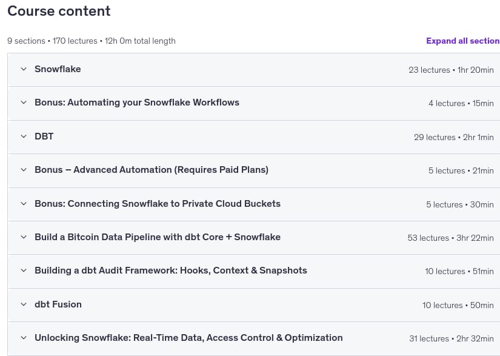
Task: Click '53 lectures • 3hr 22min' text
Action: coord(450,238)
